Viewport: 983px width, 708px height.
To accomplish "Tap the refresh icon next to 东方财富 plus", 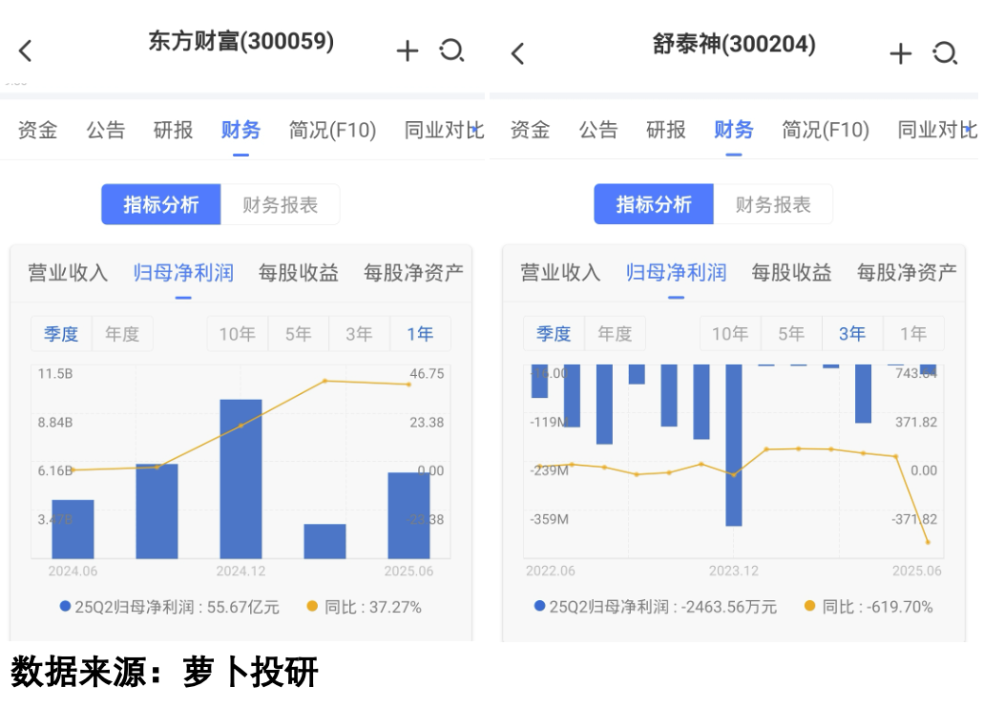I will click(x=451, y=51).
